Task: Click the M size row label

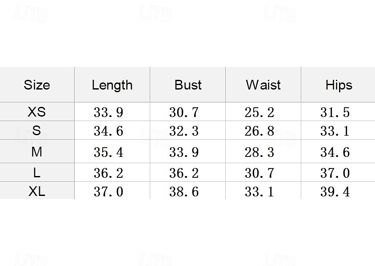Action: [x=36, y=152]
